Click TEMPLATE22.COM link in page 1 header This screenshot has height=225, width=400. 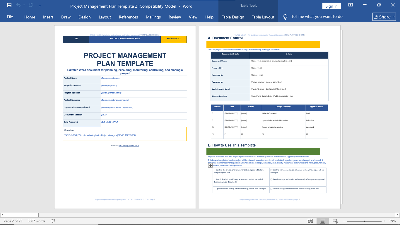tap(150, 35)
